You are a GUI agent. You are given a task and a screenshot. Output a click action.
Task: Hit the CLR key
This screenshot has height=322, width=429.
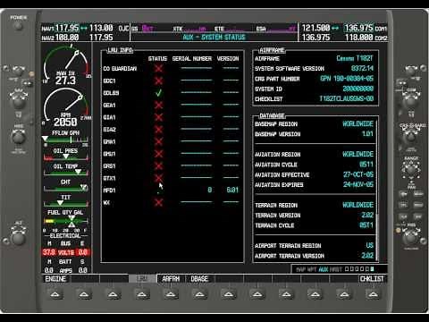pos(404,216)
